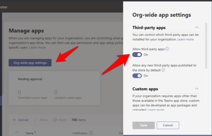Collapse the Third-party apps section
The image size is (212, 136).
pyautogui.click(x=197, y=28)
